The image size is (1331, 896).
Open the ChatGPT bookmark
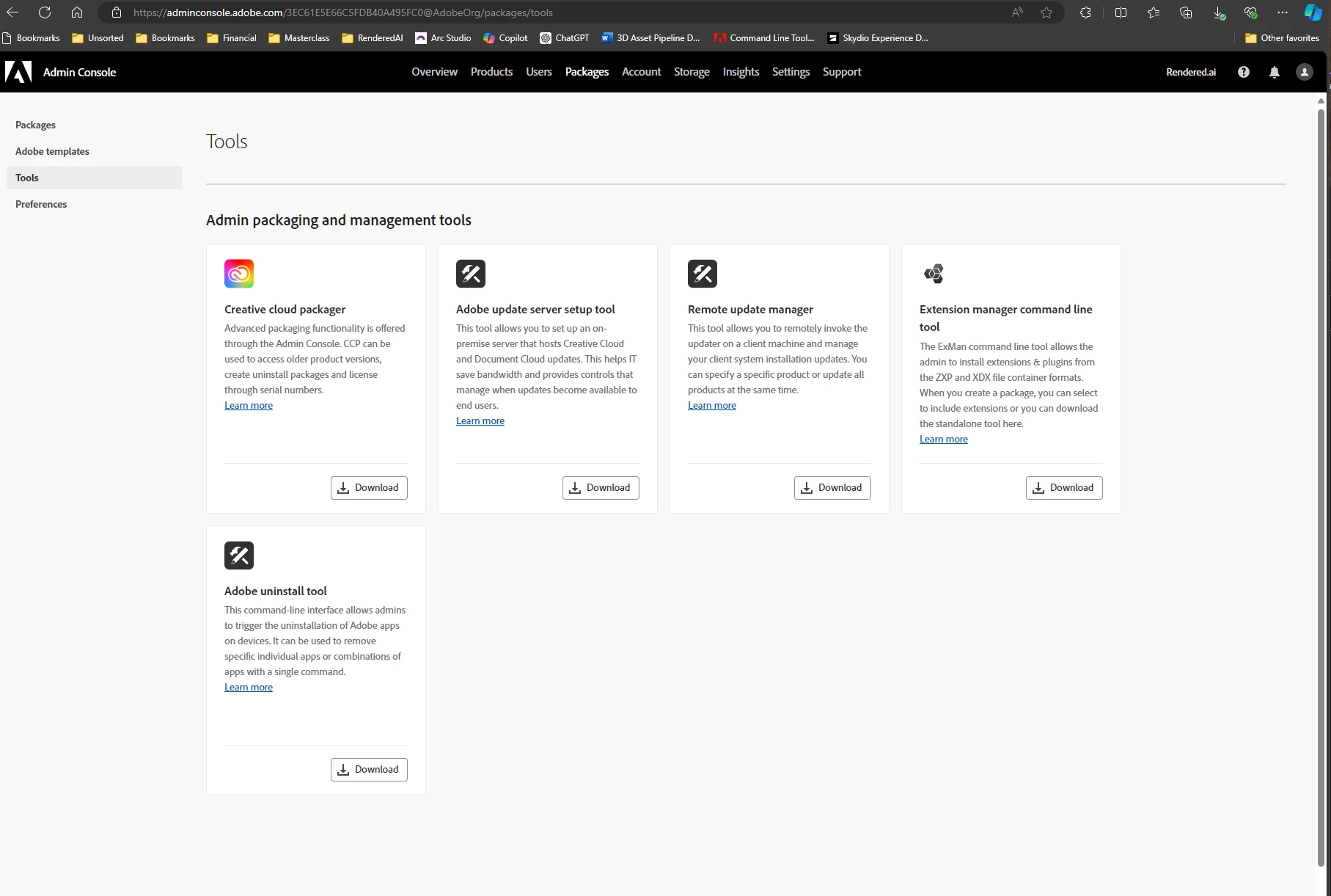click(x=565, y=38)
